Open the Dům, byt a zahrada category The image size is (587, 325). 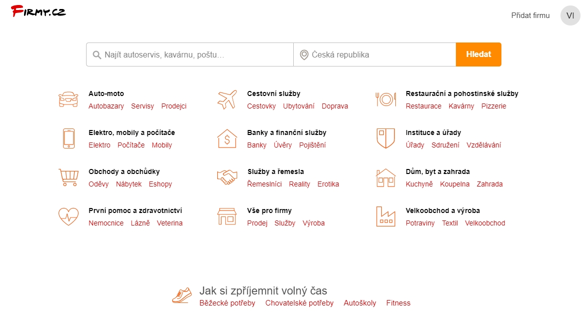(437, 171)
